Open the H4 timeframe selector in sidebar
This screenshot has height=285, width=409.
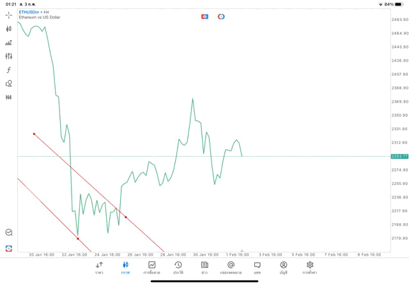coord(9,98)
